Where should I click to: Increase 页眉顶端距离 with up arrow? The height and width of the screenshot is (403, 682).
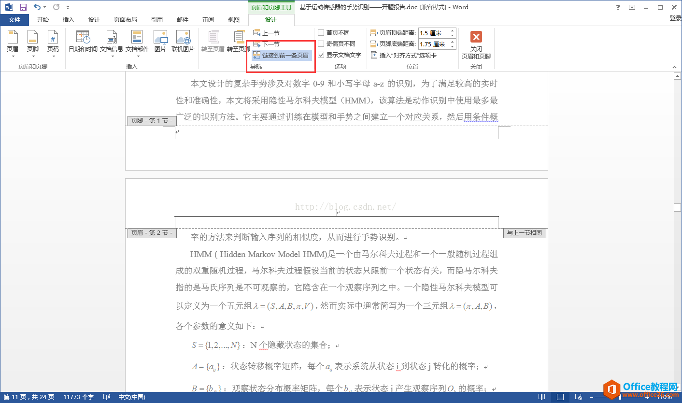(453, 30)
